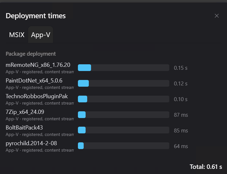Screen dimensions: 227x174
Task: Click the 64 ms duration label
Action: click(x=181, y=146)
